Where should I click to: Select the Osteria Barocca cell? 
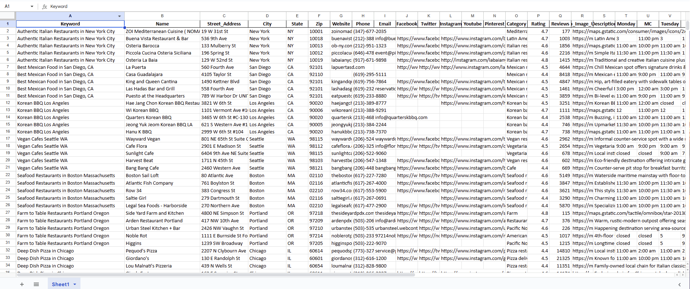click(162, 46)
